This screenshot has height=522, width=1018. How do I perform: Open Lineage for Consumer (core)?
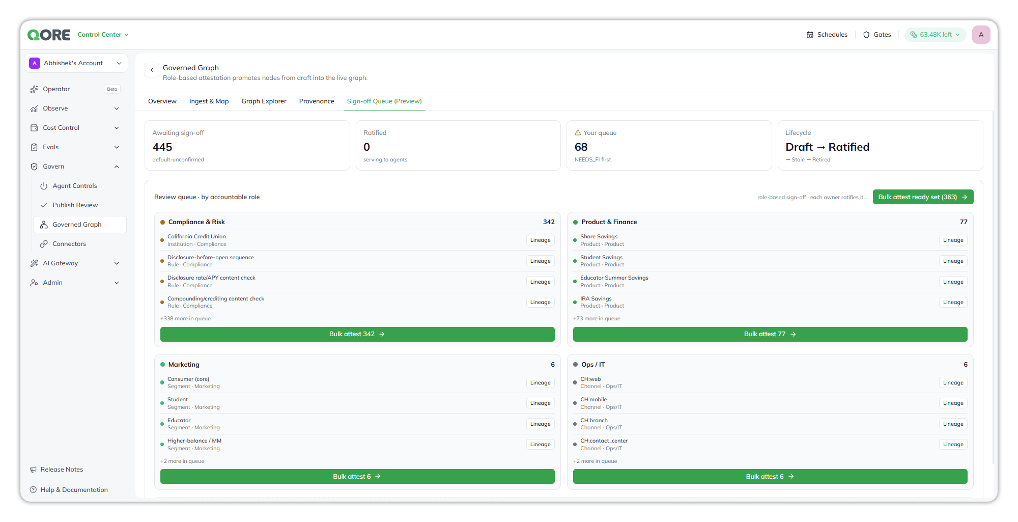(x=540, y=383)
